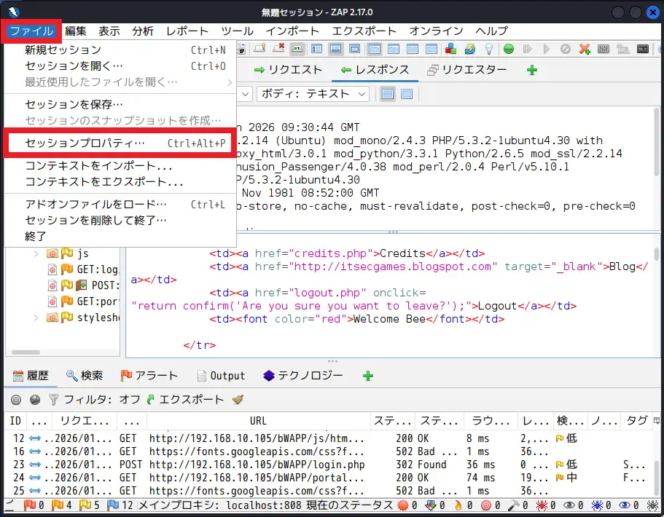Toggle the target circle icon in History toolbar
The image size is (664, 517).
click(x=15, y=400)
